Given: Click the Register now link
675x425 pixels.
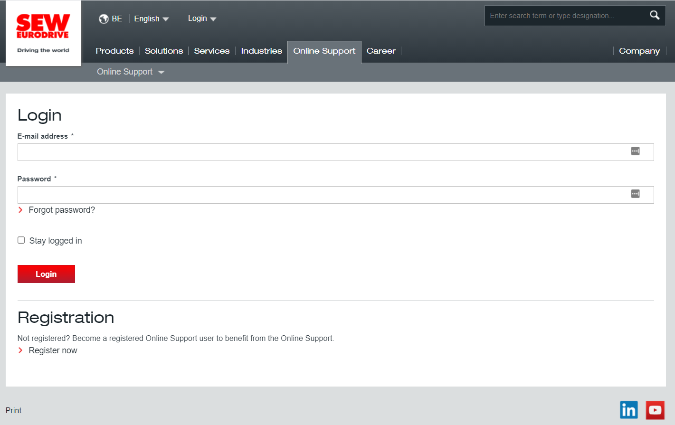Looking at the screenshot, I should click(x=53, y=350).
